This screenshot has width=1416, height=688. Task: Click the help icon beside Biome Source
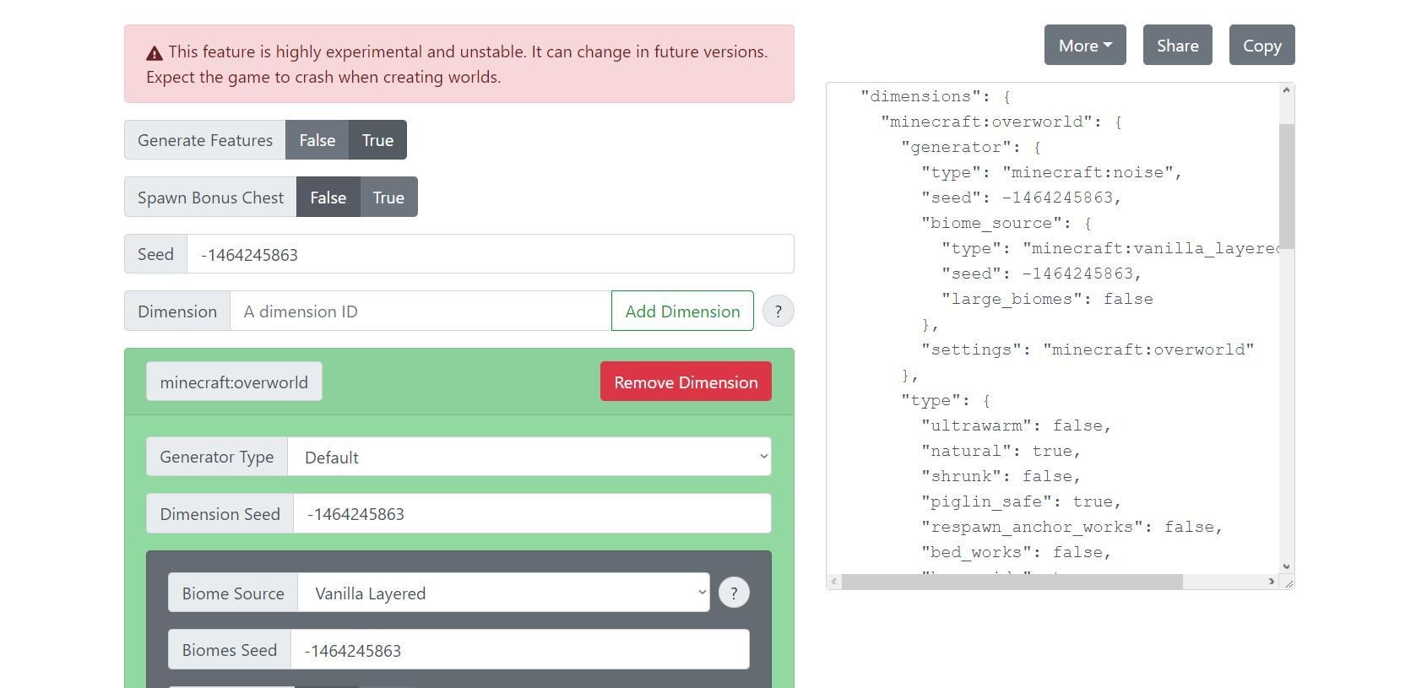click(x=734, y=593)
